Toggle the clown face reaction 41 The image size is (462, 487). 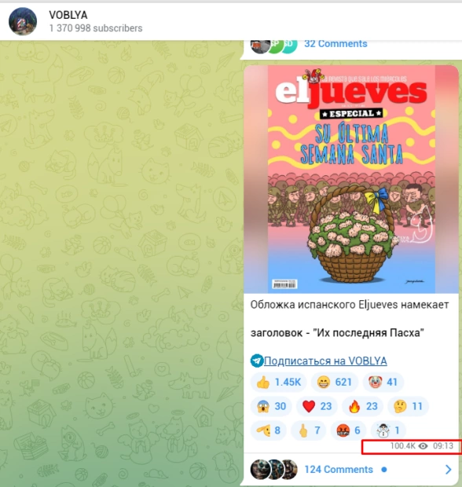[x=383, y=382]
